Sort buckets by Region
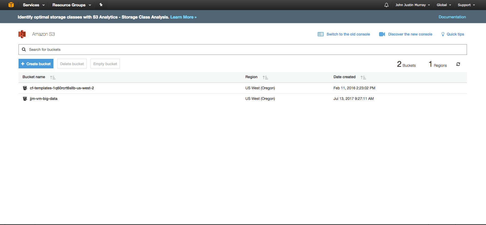 (x=265, y=77)
